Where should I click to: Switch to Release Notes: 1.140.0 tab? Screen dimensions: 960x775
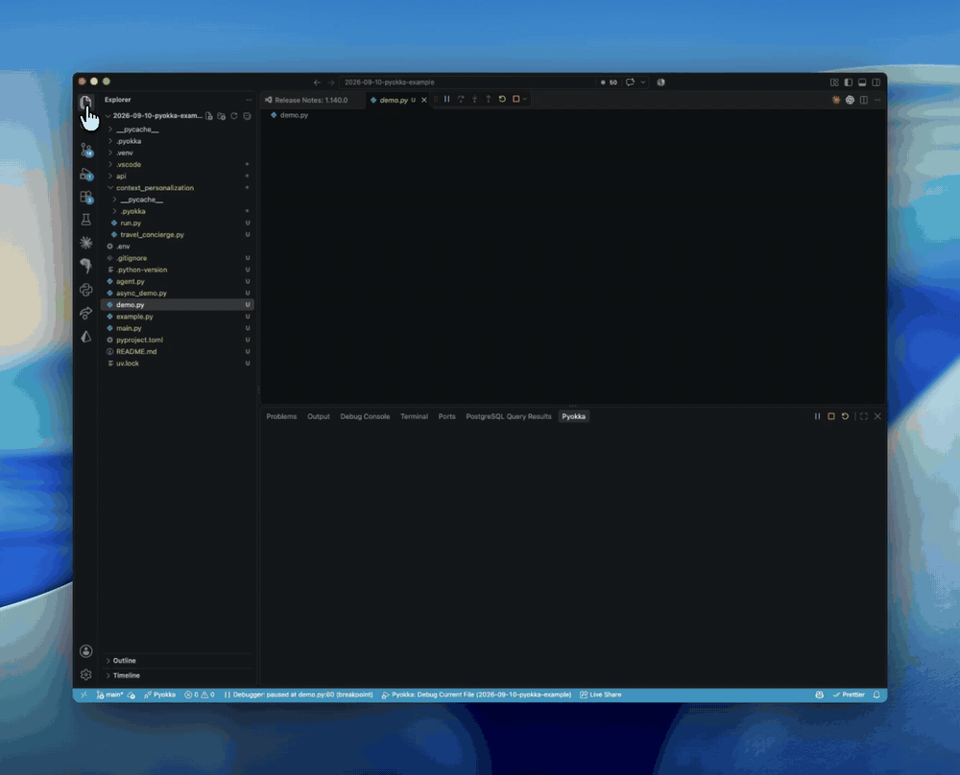tap(312, 100)
